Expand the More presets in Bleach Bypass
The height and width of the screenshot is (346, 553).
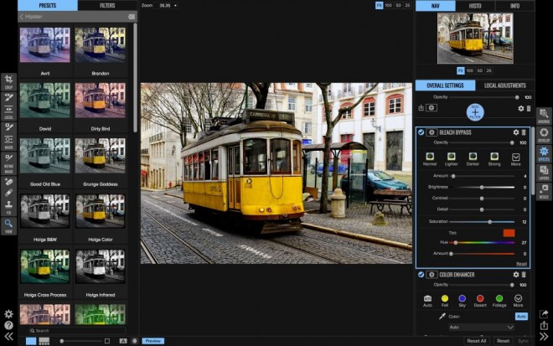(515, 158)
